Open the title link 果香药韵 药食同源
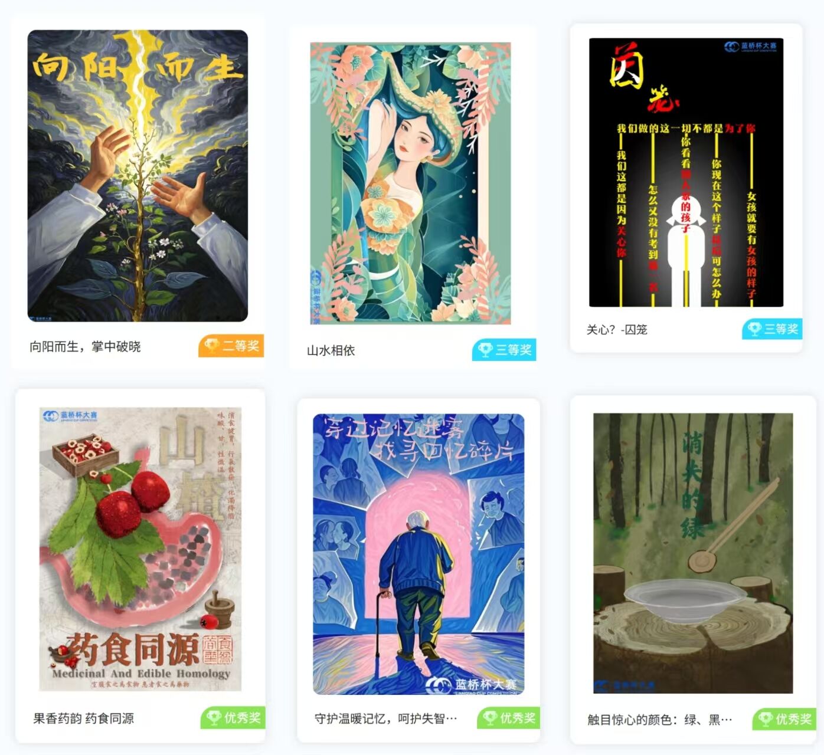Viewport: 824px width, 755px height. click(83, 718)
